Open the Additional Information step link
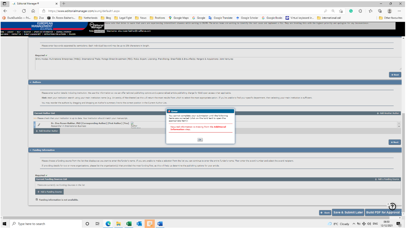The image size is (406, 229). tap(198, 128)
